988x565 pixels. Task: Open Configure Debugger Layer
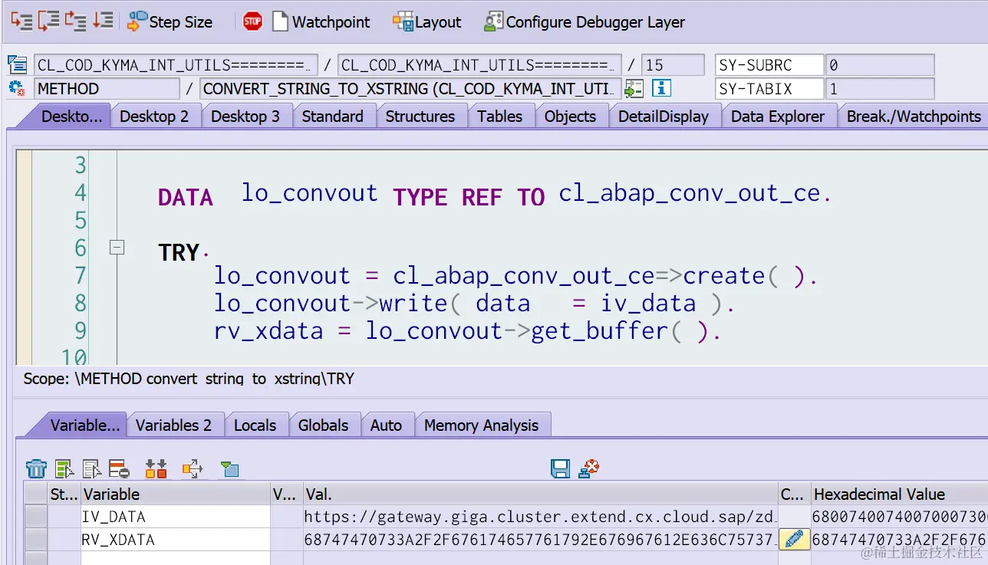tap(585, 21)
